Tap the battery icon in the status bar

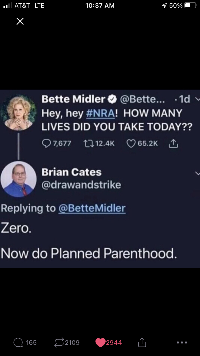pos(190,6)
